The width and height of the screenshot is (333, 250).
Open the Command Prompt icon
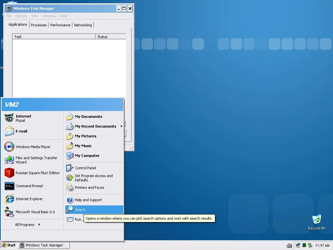coord(9,186)
